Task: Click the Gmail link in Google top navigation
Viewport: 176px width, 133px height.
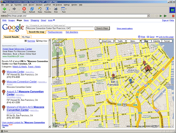Action: coord(43,20)
